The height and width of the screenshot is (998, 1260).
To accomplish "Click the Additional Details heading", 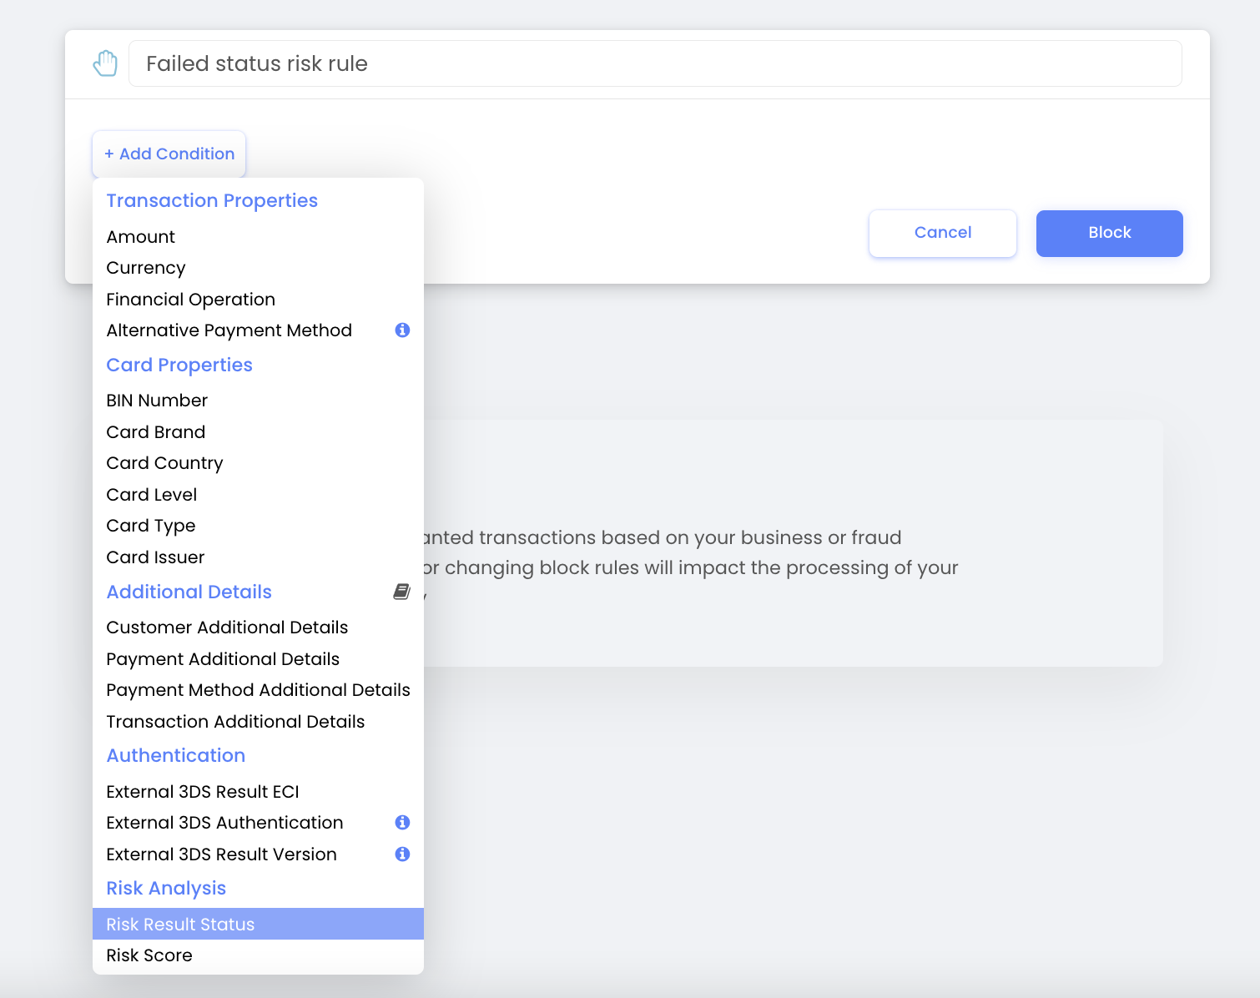I will pos(189,592).
